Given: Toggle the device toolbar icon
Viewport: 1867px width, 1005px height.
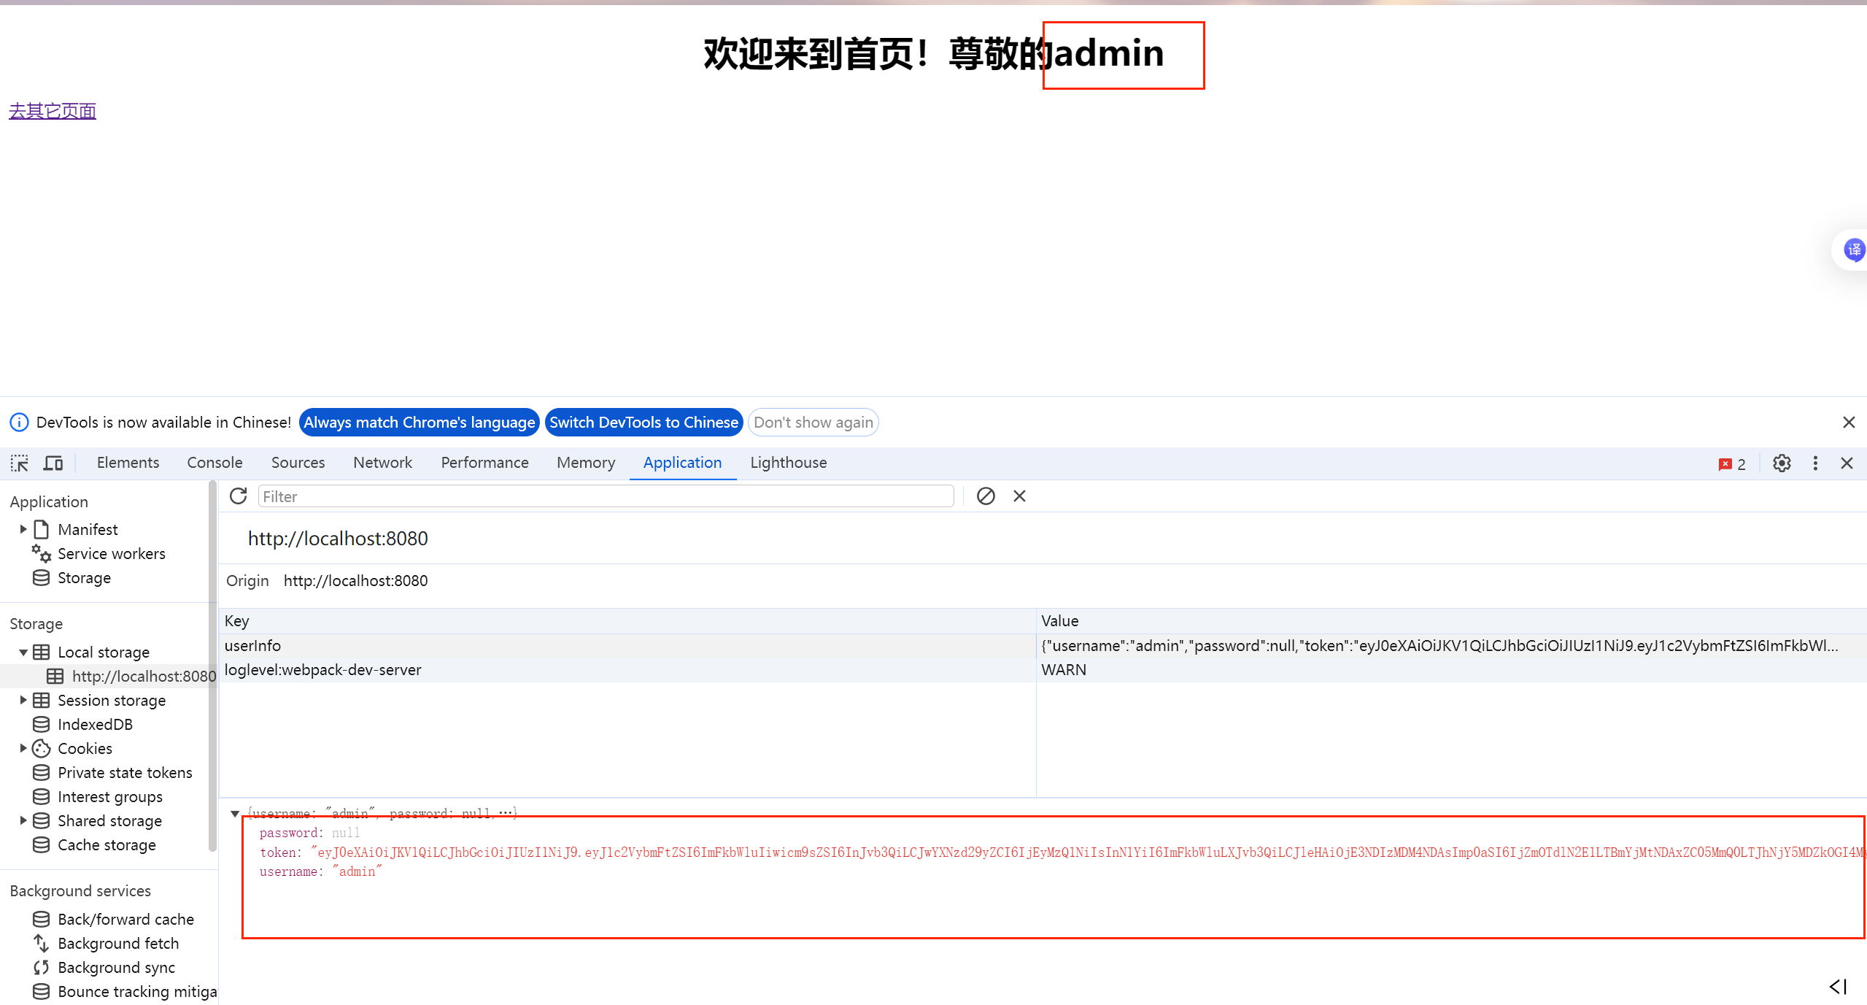Looking at the screenshot, I should 53,463.
